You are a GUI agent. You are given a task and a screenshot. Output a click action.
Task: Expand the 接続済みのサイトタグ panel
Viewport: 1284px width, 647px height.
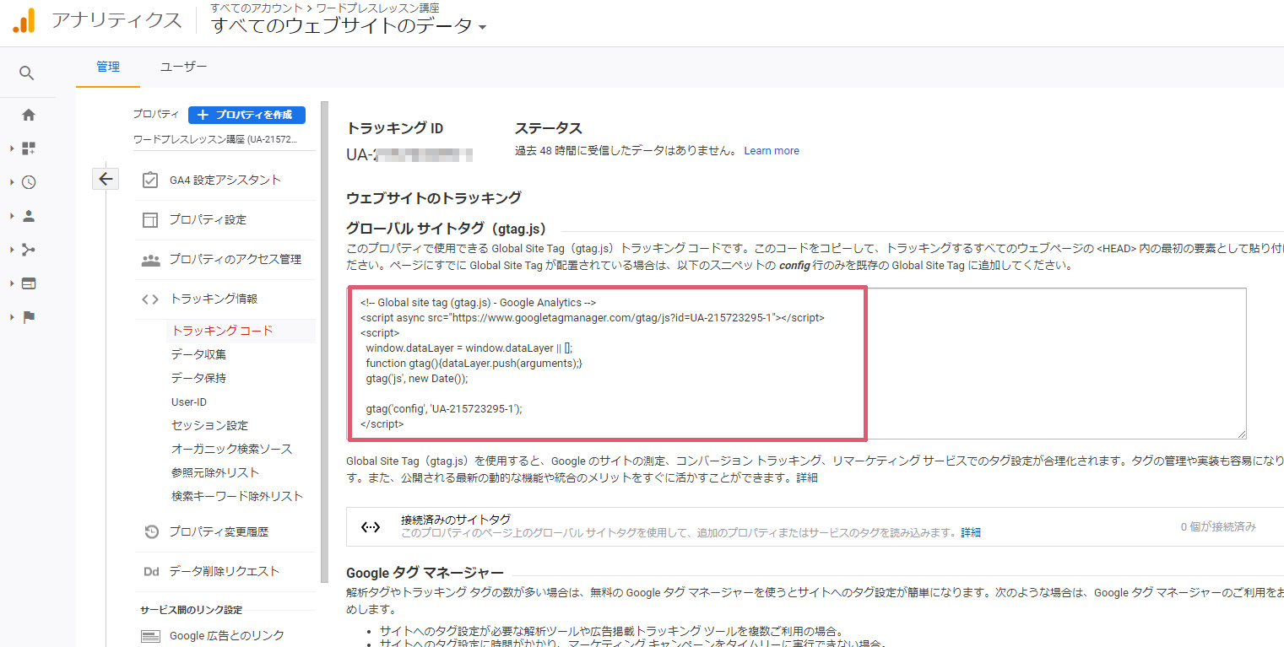[815, 527]
